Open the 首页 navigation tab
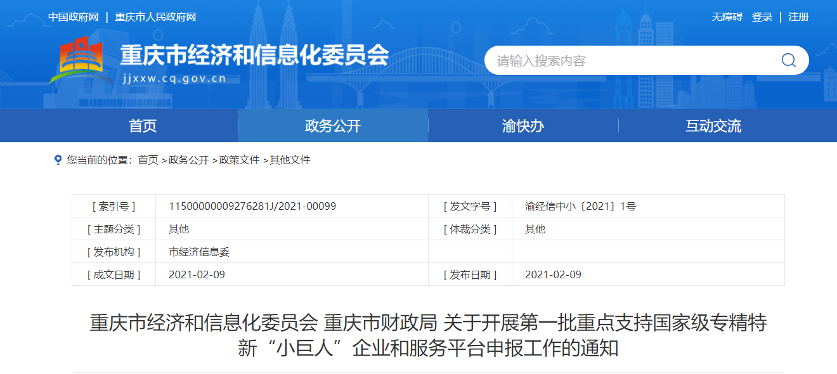Image resolution: width=837 pixels, height=374 pixels. pos(143,126)
